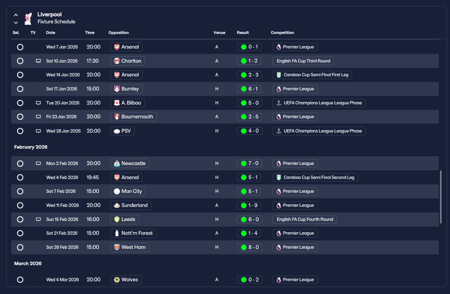
Task: Select the radio button for Wolves fixture
Action: [20, 280]
